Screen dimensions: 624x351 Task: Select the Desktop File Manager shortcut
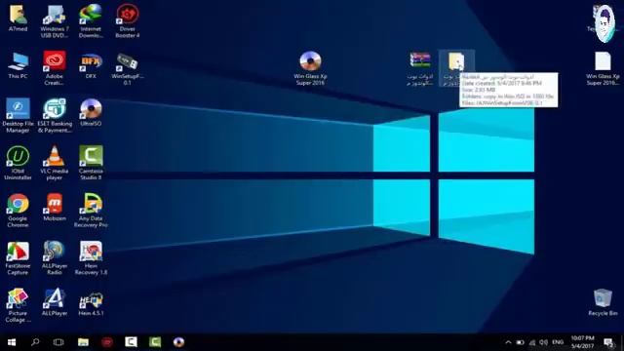point(18,108)
